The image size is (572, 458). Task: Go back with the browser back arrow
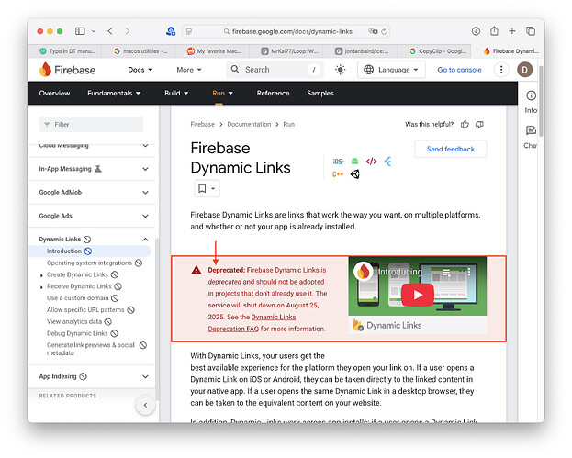(110, 31)
